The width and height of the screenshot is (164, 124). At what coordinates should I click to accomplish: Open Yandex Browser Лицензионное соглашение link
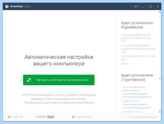135,94
